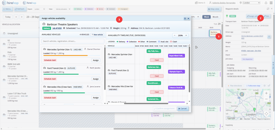
Task: Click the map keyboard shortcuts icon
Action: [x=241, y=119]
